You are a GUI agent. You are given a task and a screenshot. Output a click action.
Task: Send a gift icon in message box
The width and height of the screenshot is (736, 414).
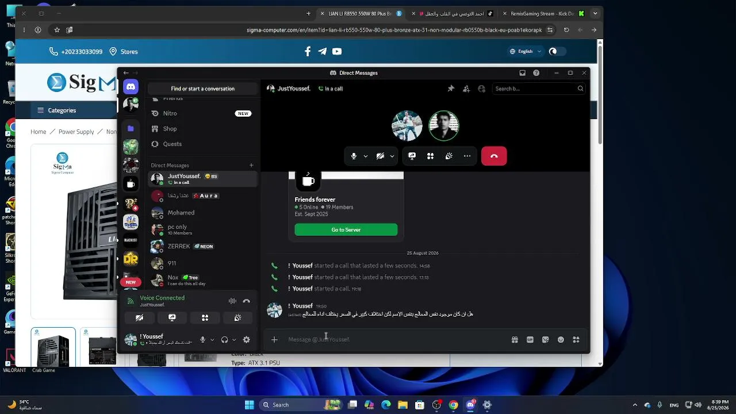coord(515,340)
